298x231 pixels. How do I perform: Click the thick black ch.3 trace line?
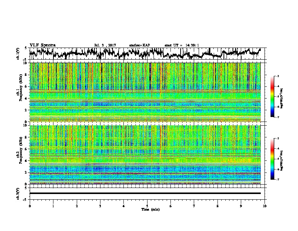click(x=145, y=193)
